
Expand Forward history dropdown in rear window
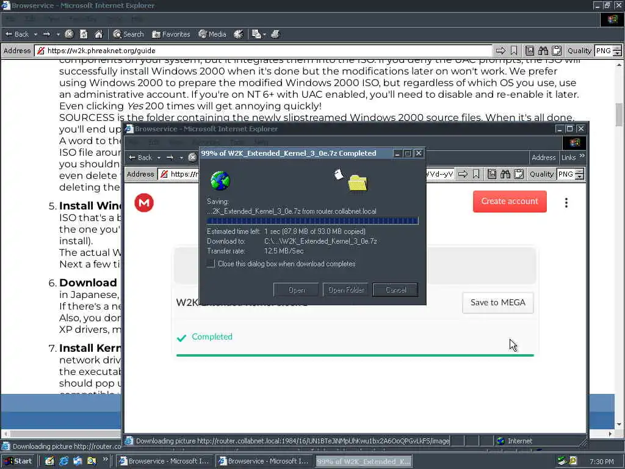pyautogui.click(x=58, y=35)
